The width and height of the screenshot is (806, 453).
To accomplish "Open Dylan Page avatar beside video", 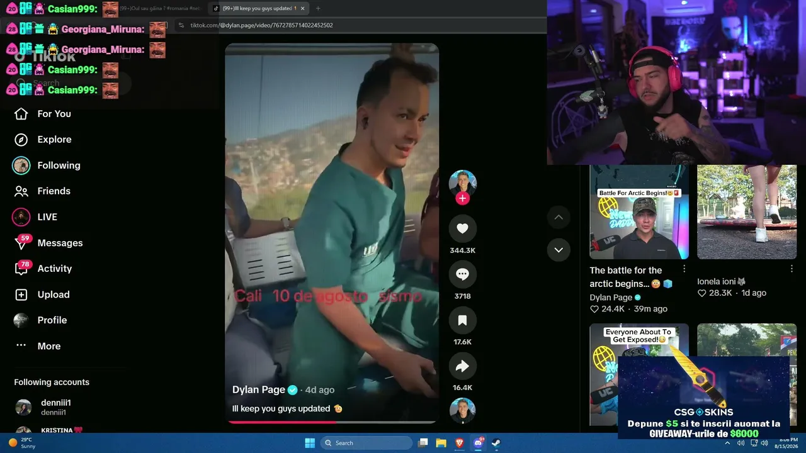I will 462,183.
